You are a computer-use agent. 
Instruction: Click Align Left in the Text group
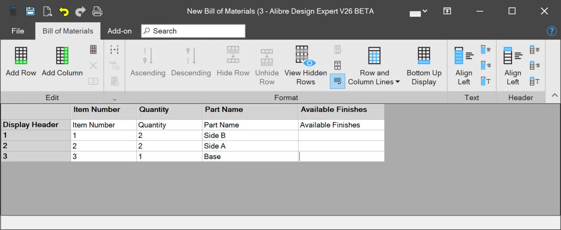(x=464, y=66)
